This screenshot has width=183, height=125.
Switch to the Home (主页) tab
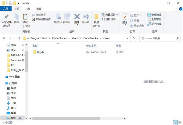(x=17, y=9)
